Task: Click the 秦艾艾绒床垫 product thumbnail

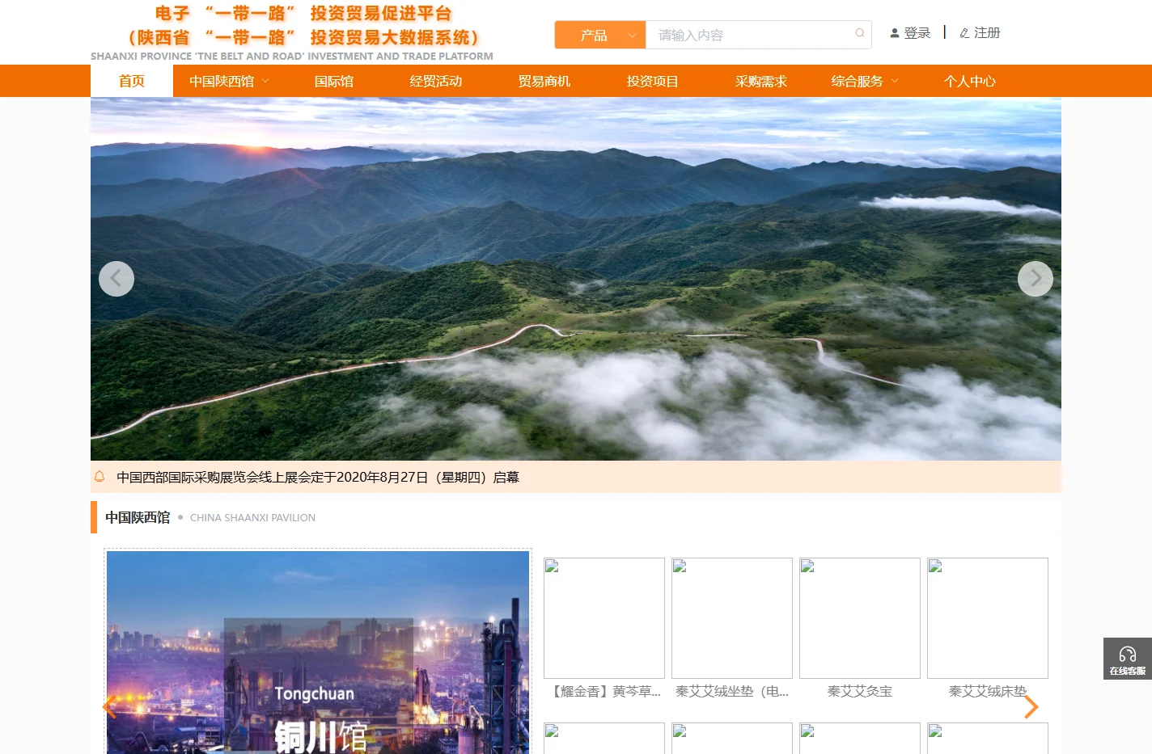Action: 988,618
